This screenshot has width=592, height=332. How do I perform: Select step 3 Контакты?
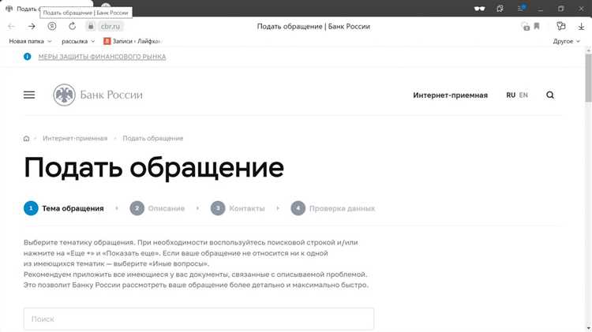coord(238,208)
